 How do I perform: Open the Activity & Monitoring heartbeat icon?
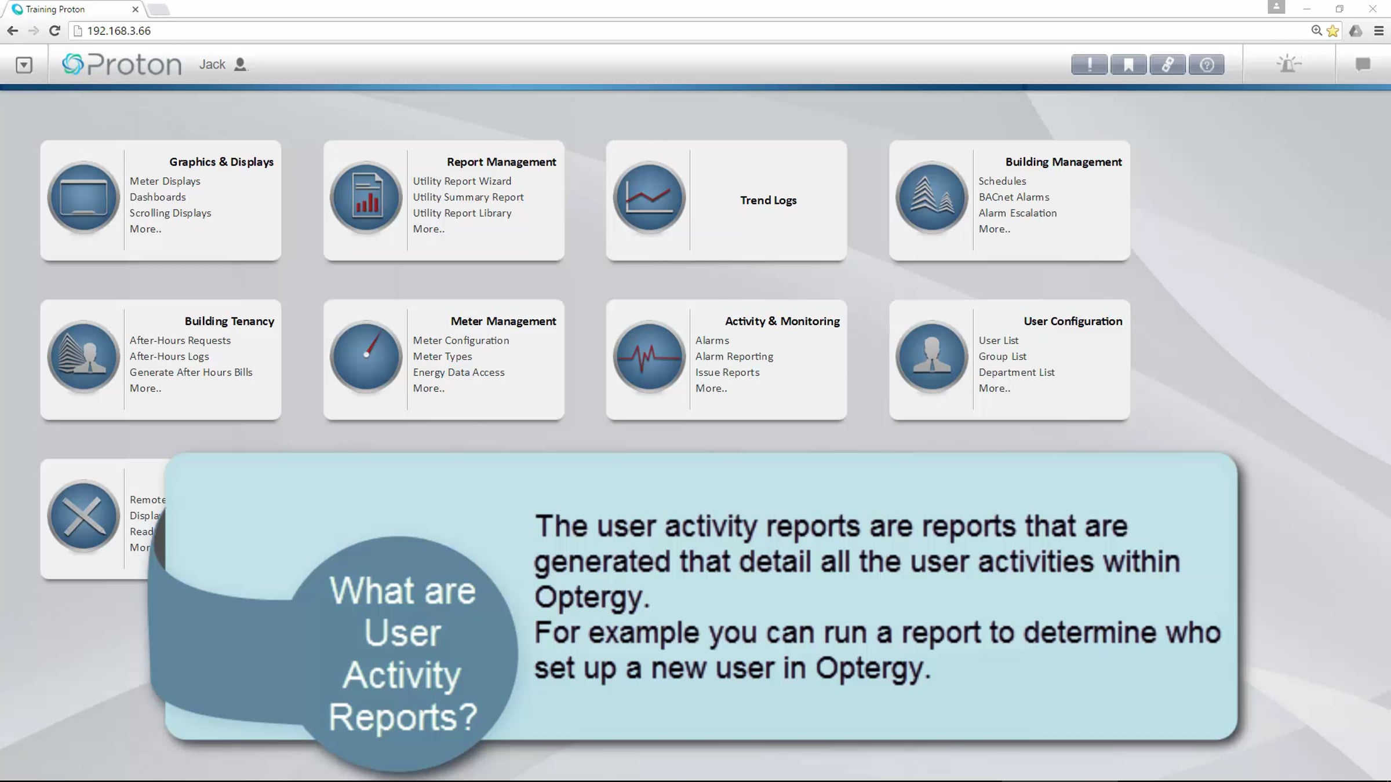[x=649, y=356]
